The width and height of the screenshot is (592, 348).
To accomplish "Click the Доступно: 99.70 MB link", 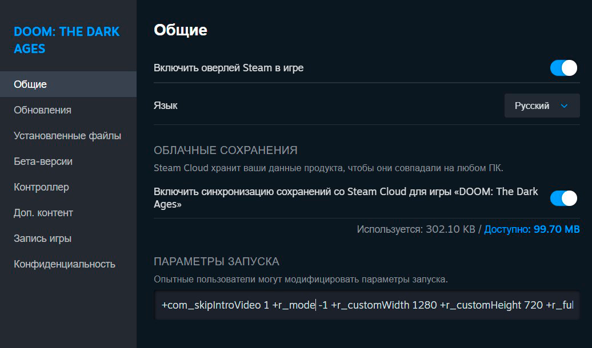I will tap(531, 229).
